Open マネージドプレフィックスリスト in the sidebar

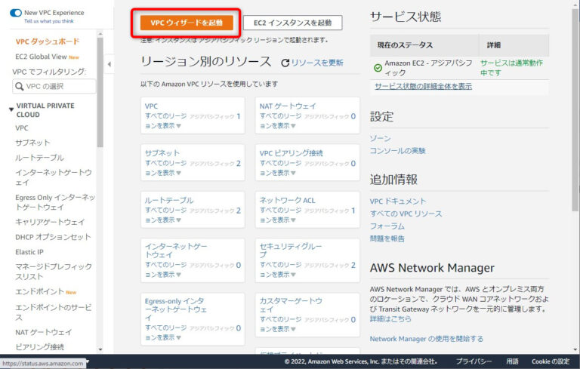(x=54, y=272)
